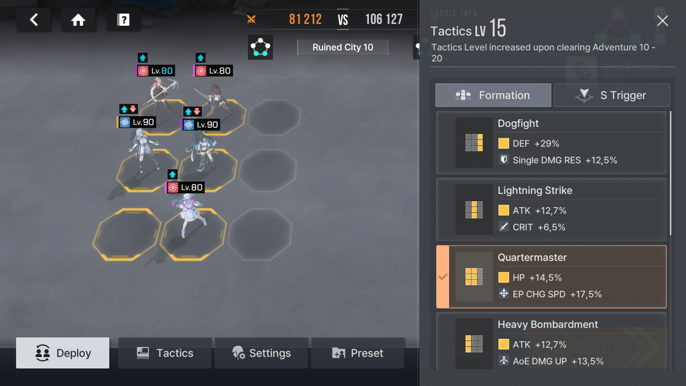Toggle the Quartermaster formation checkmark
Screen dimensions: 686x386
coord(443,277)
